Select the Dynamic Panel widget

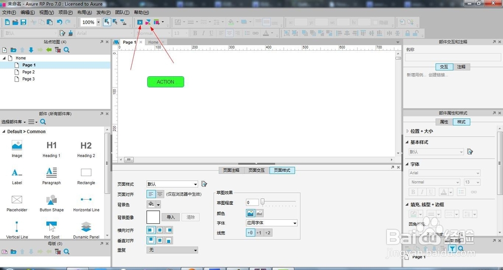click(x=86, y=230)
